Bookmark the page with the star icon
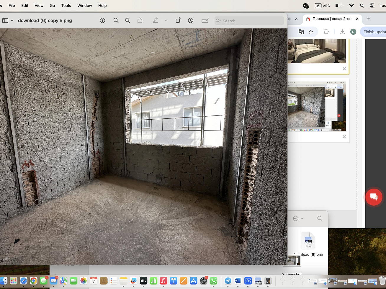Viewport: 386px width, 289px height. pos(311,32)
